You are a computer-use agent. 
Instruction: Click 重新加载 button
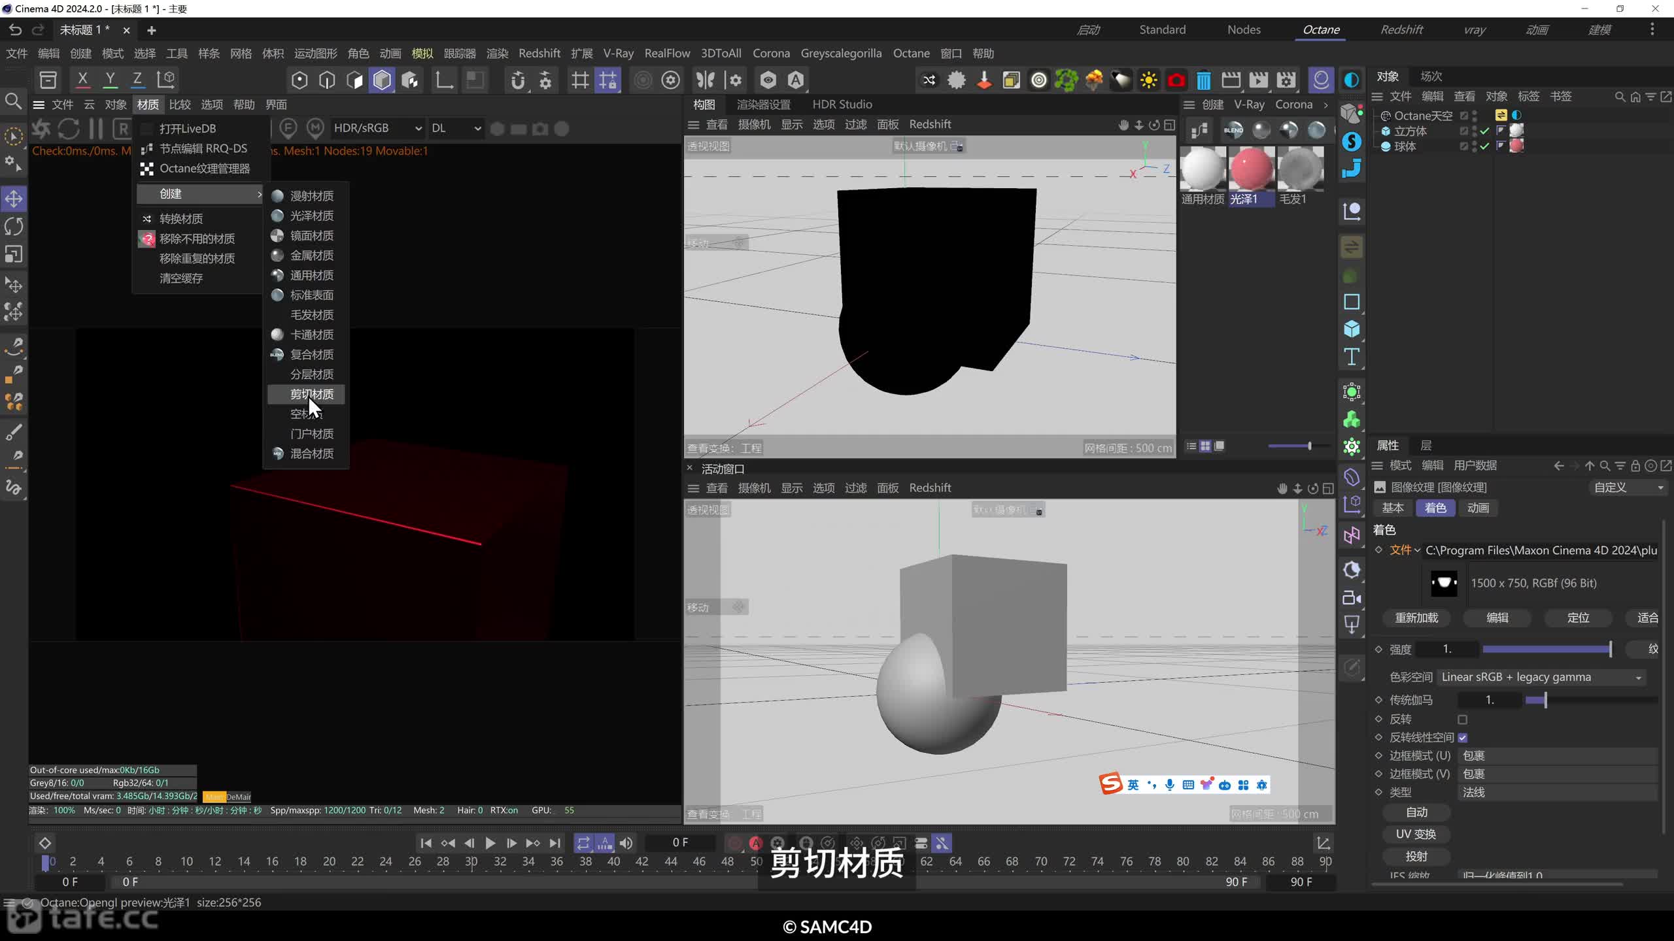1416,618
